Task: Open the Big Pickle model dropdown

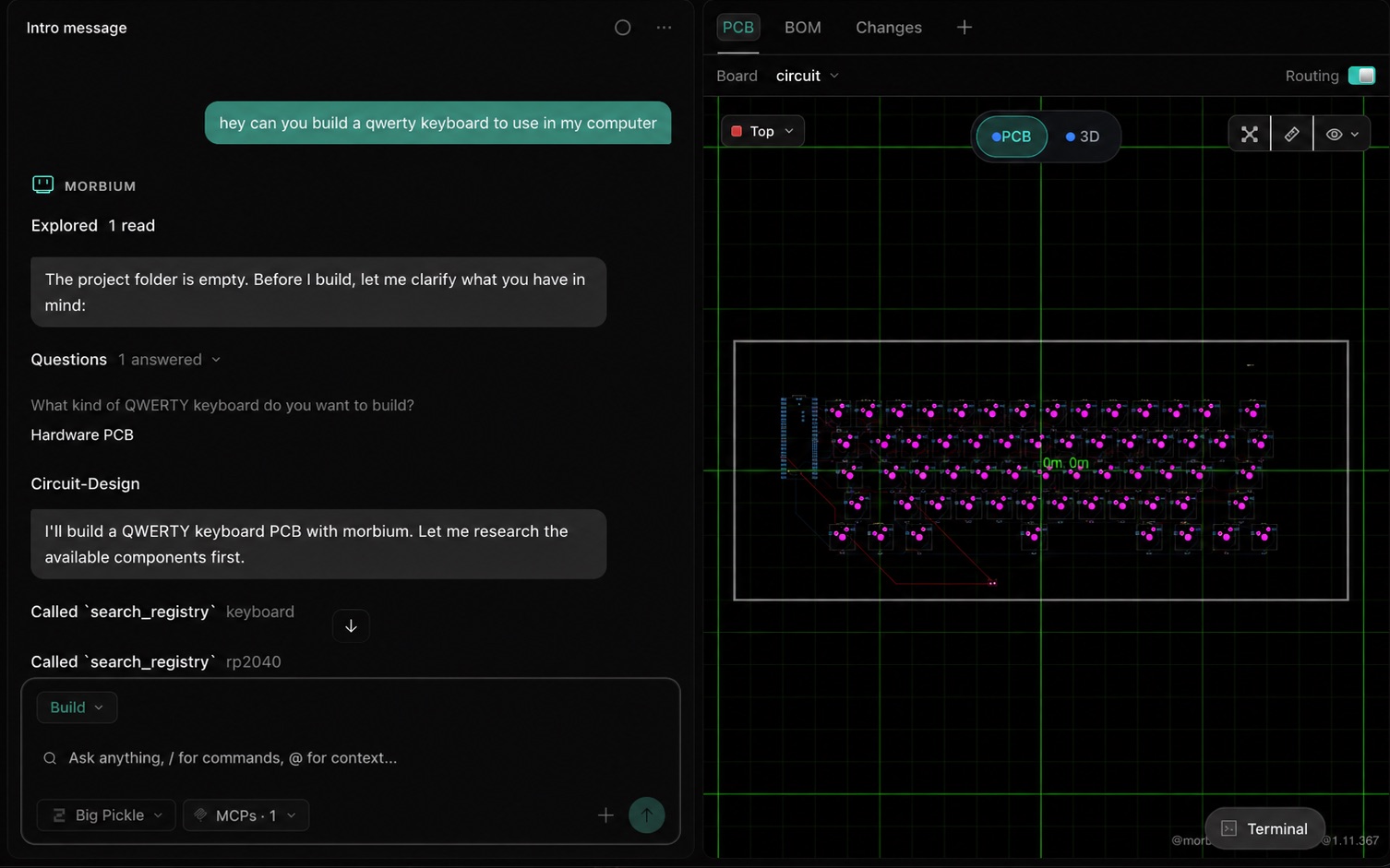Action: click(106, 815)
